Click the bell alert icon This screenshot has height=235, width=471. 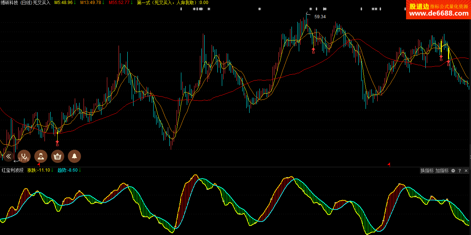(x=74, y=156)
